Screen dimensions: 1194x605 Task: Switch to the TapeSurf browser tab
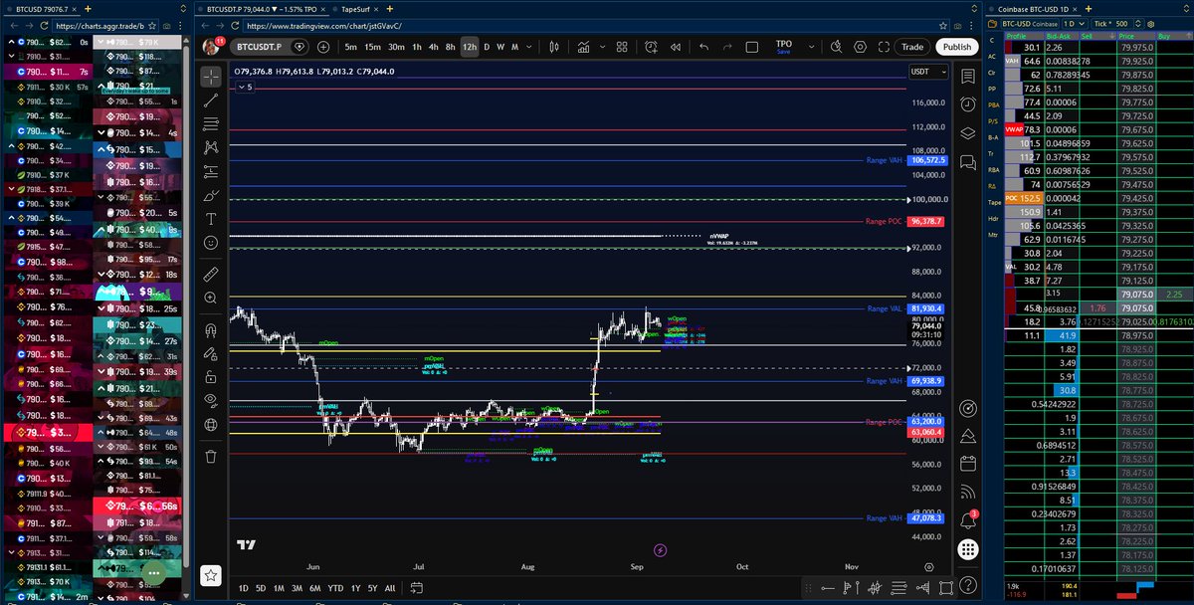(x=357, y=9)
